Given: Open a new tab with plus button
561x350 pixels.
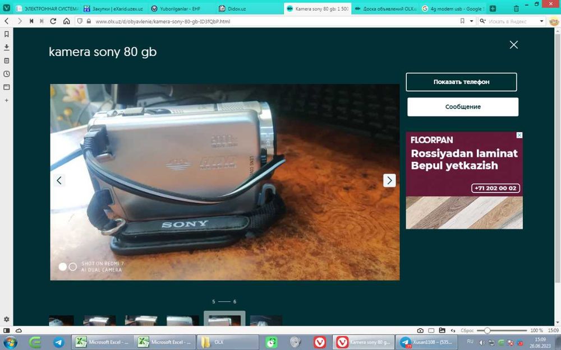Looking at the screenshot, I should (x=493, y=8).
